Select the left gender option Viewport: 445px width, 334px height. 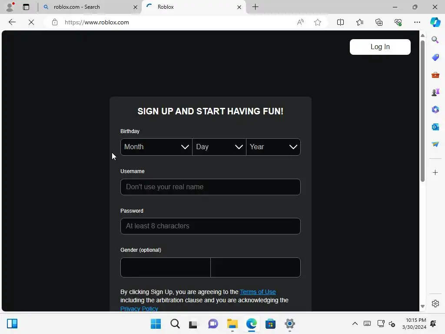166,267
